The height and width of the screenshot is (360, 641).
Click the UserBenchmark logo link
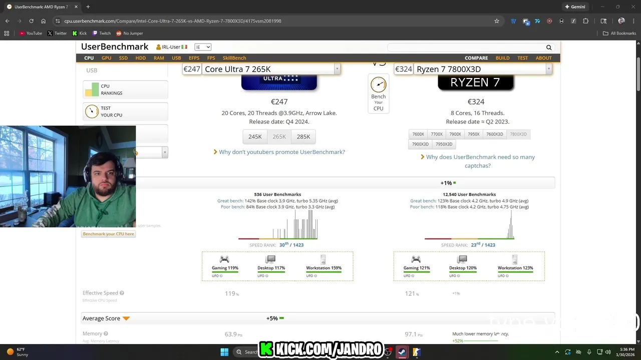pyautogui.click(x=115, y=46)
